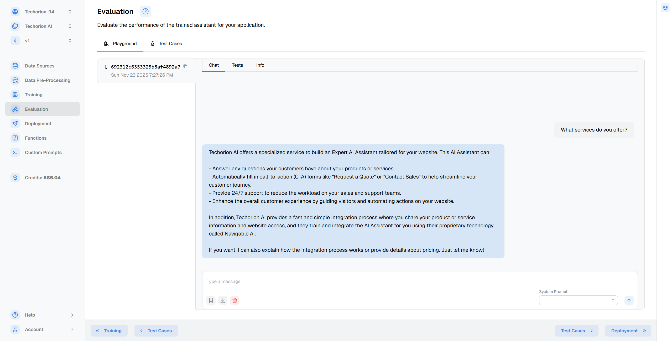Expand the Account menu in the sidebar
This screenshot has width=672, height=341.
pyautogui.click(x=42, y=329)
